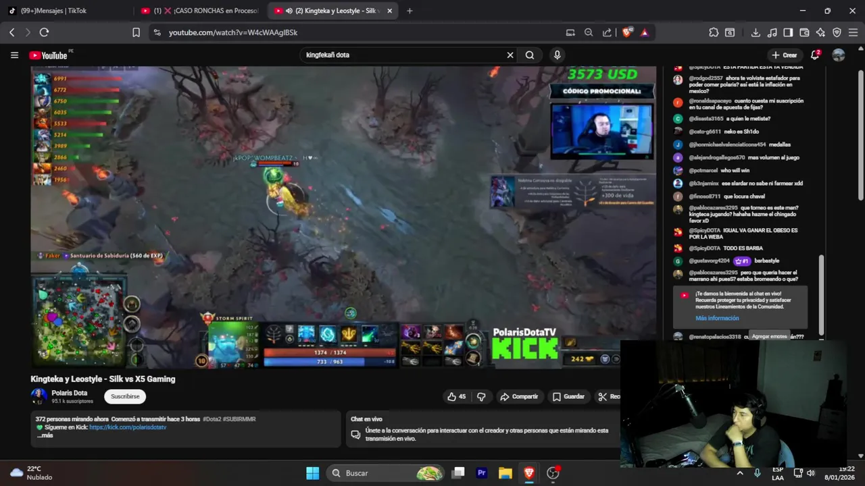Viewport: 865px width, 486px height.
Task: Show hidden system tray icons
Action: [x=739, y=473]
